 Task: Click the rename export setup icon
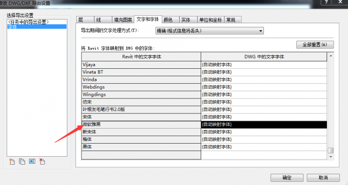[32, 161]
